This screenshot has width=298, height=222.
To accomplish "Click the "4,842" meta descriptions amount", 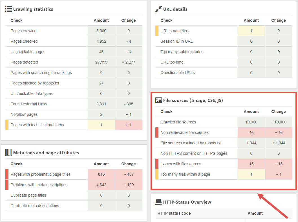I will 101,185.
